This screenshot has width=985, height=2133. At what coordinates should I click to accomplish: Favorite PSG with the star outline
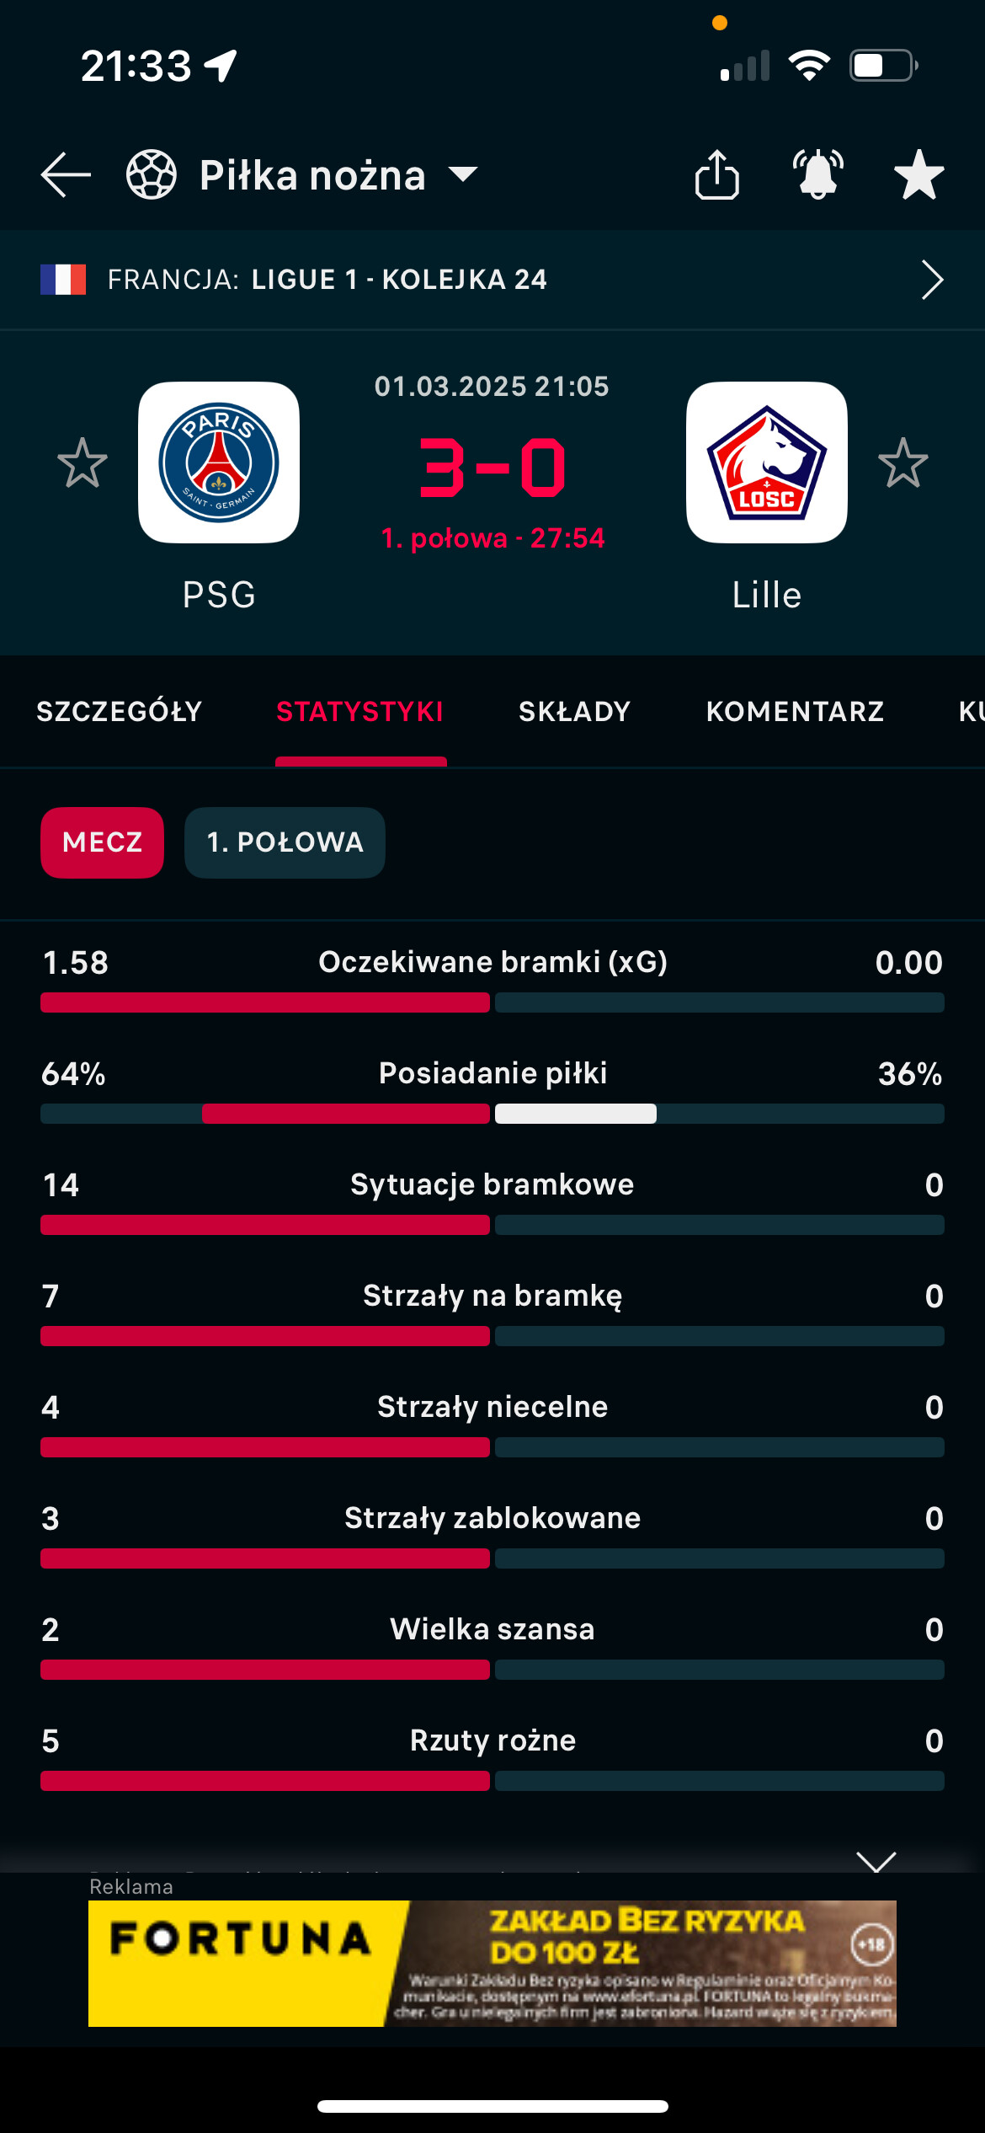(x=83, y=462)
